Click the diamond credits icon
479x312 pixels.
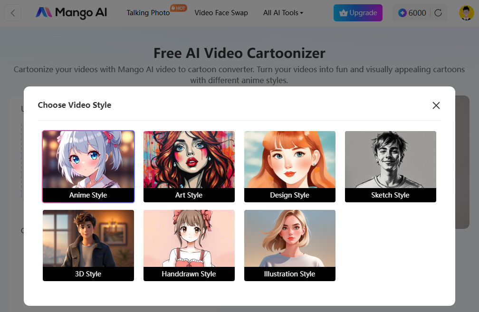pyautogui.click(x=401, y=13)
